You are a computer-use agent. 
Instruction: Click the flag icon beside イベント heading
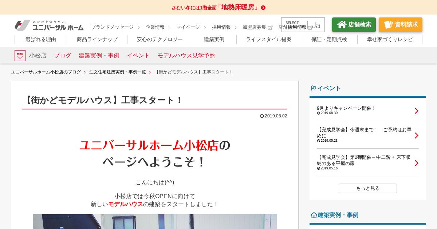pyautogui.click(x=313, y=88)
